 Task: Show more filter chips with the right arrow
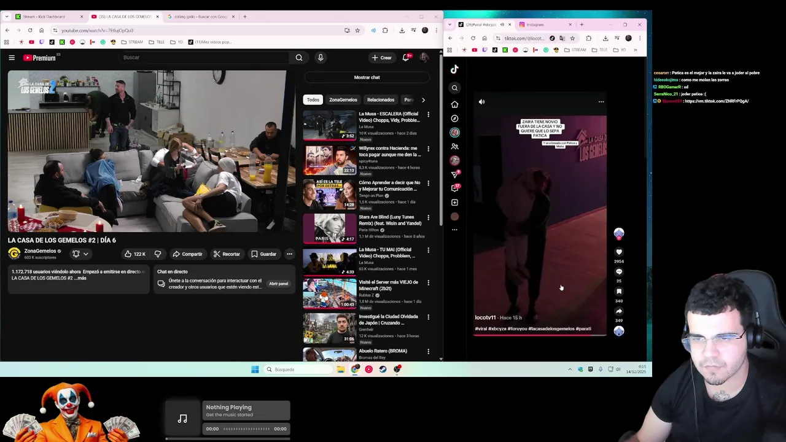[x=423, y=99]
